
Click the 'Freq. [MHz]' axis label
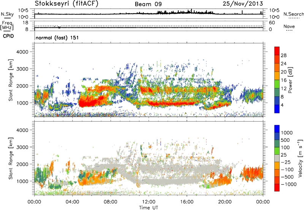pos(7,26)
